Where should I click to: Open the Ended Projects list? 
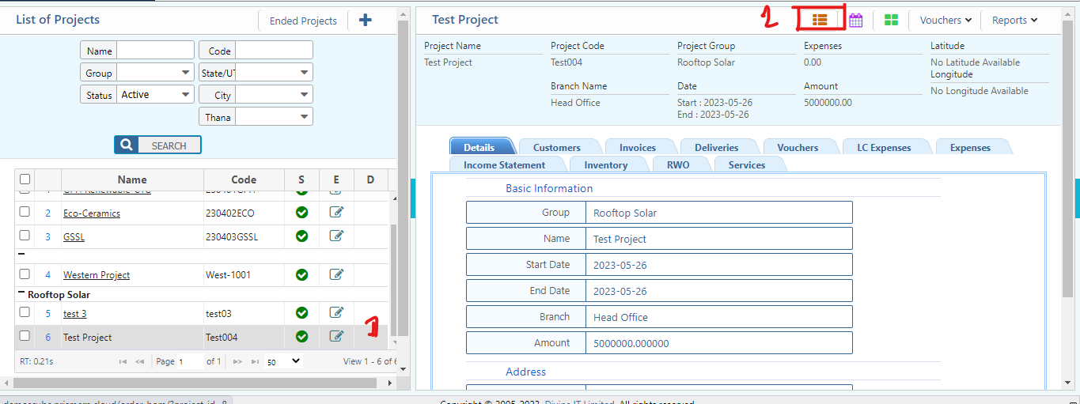pyautogui.click(x=303, y=21)
